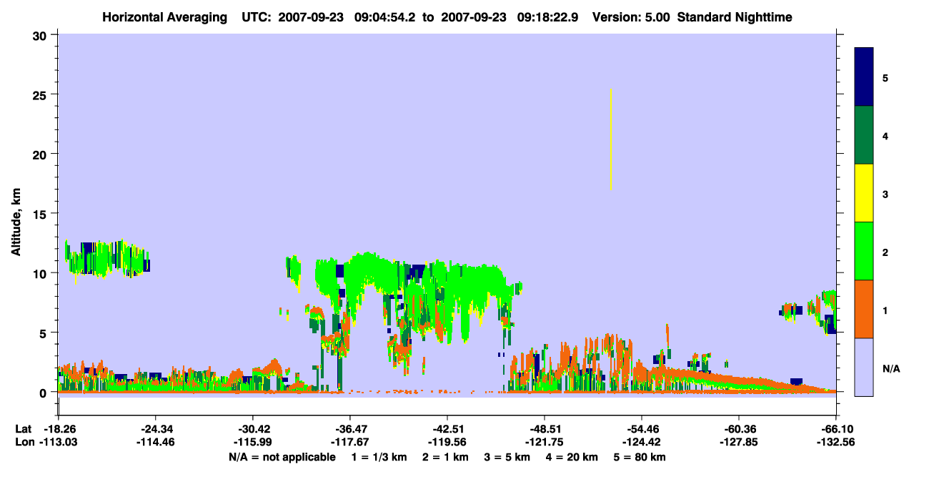
Task: Click the 'Lat' axis row label
Action: click(x=24, y=429)
